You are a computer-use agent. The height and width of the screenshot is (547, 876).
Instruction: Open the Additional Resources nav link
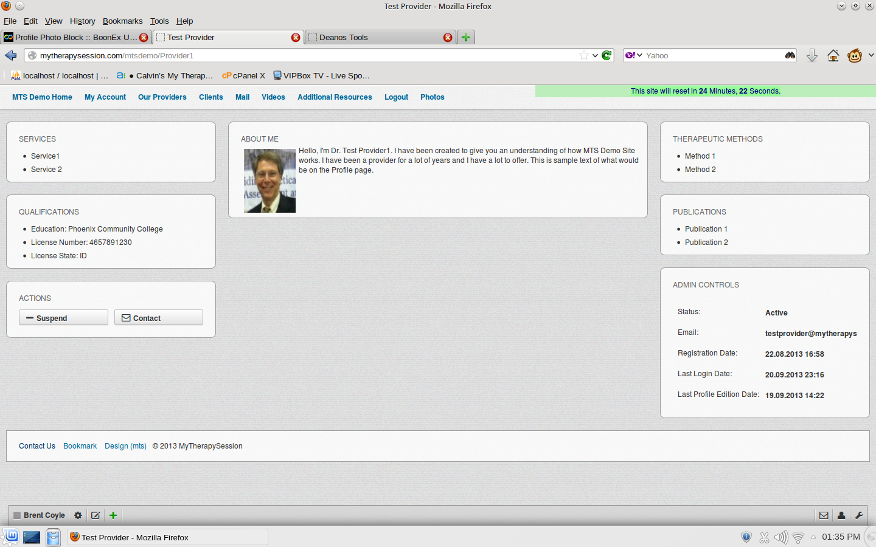point(335,97)
